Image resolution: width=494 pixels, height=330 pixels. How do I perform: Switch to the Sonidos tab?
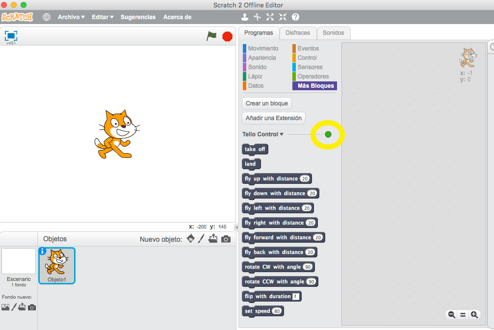333,33
